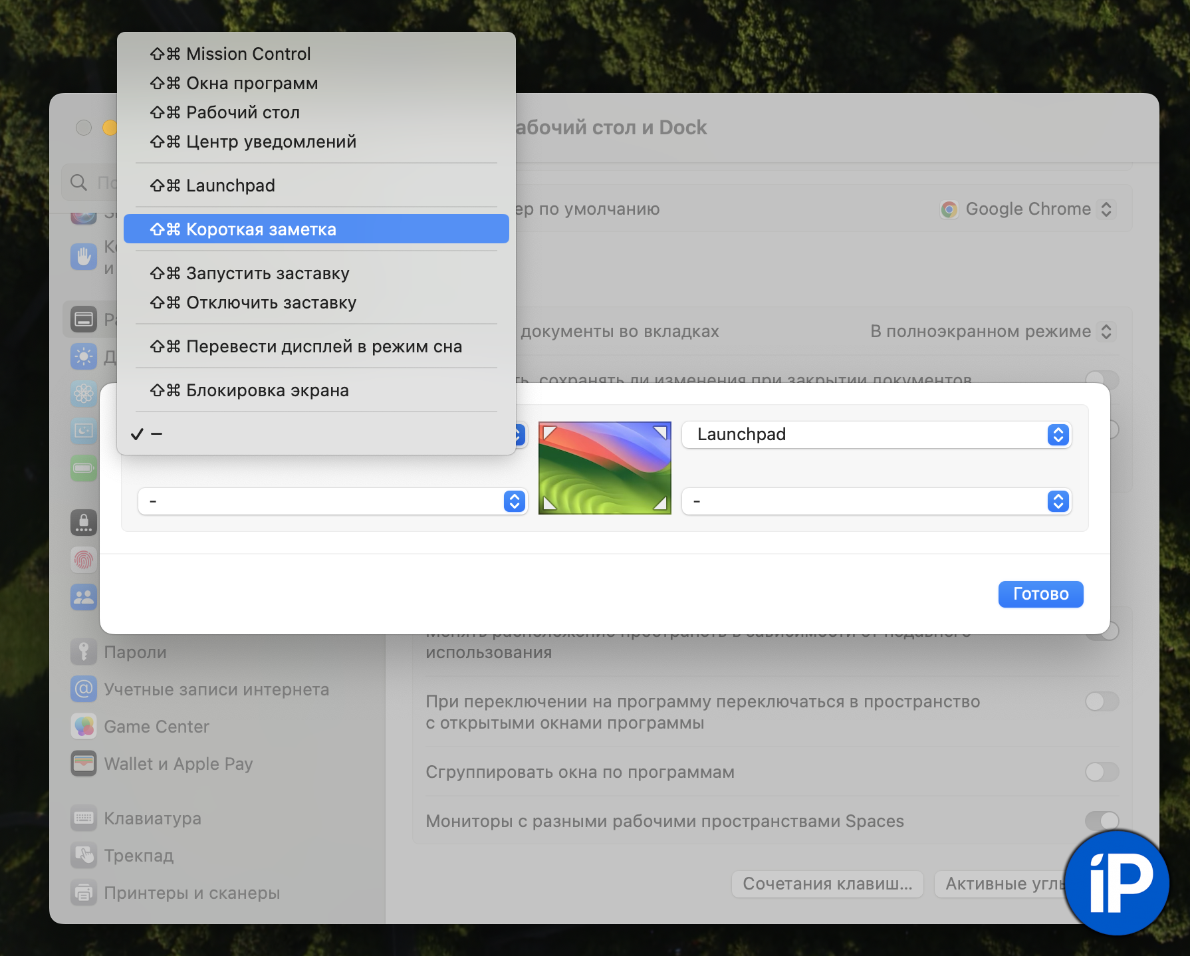Screen dimensions: 1190x956
Task: Click the 'Сочетания клавиш…' button
Action: 827,884
